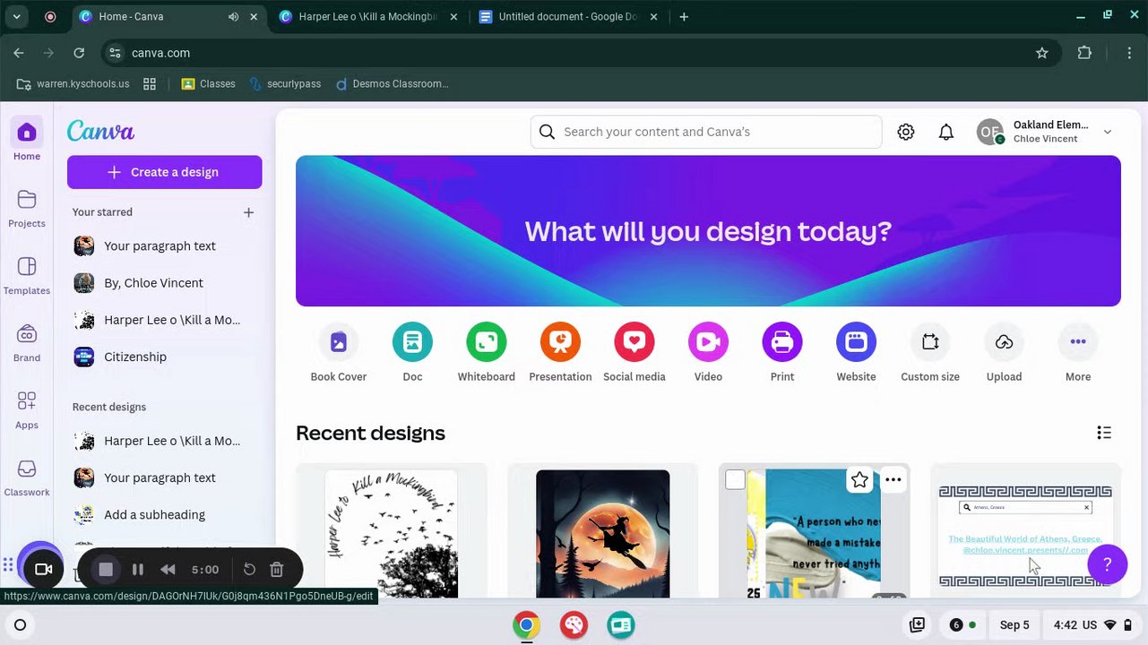Open the Classes bookmark
Viewport: 1148px width, 645px height.
[208, 83]
